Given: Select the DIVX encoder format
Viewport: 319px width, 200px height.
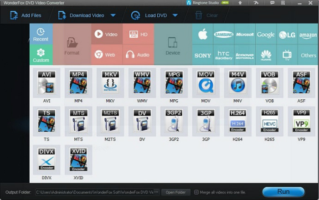Looking at the screenshot, I should (46, 160).
